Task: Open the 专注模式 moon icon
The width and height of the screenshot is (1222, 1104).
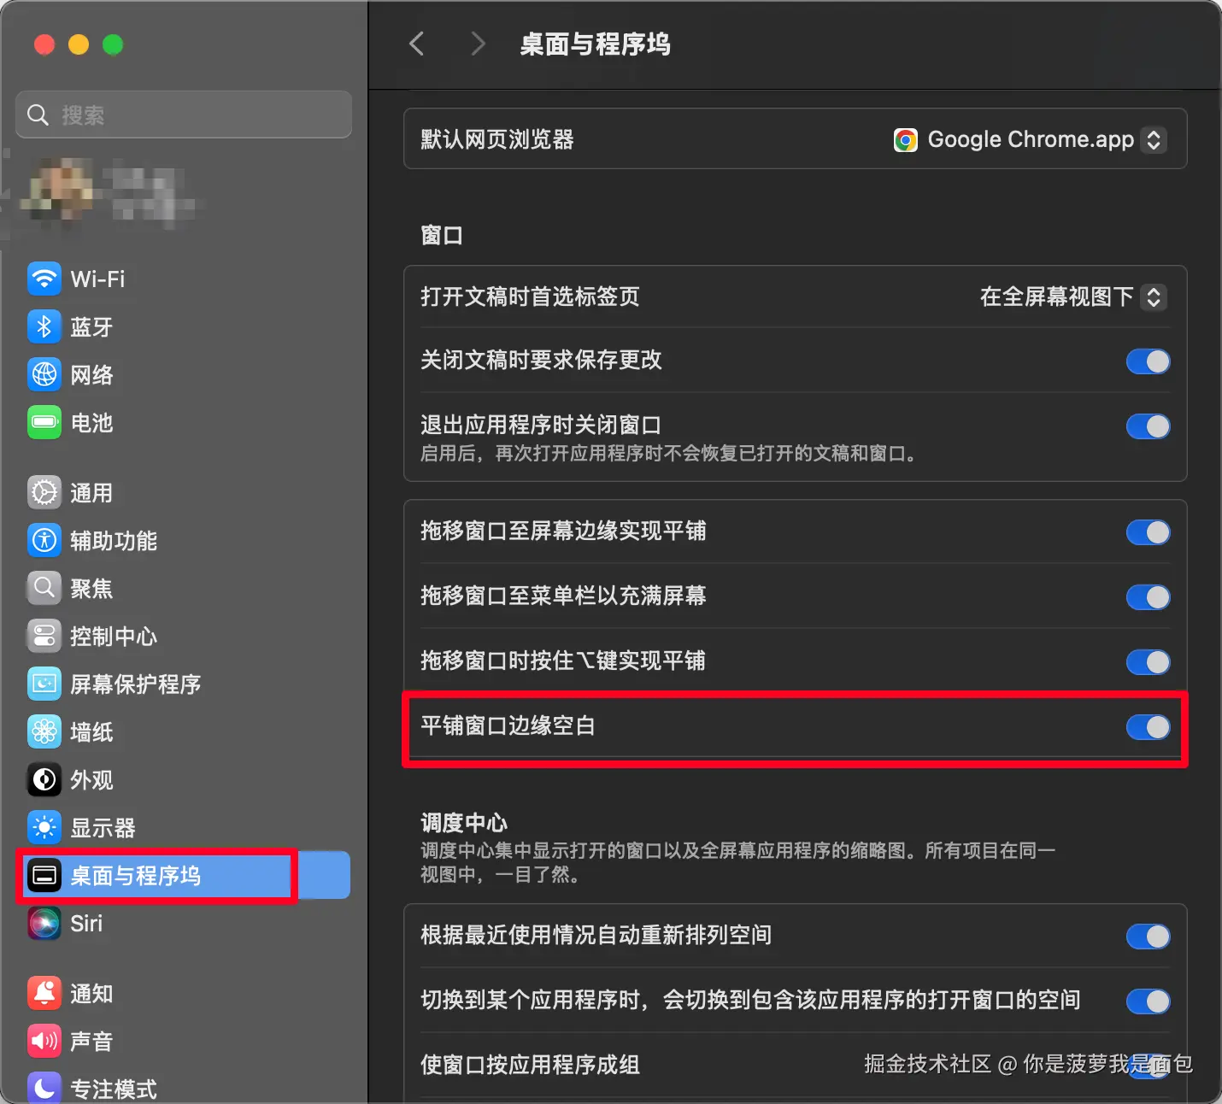Action: point(44,1088)
